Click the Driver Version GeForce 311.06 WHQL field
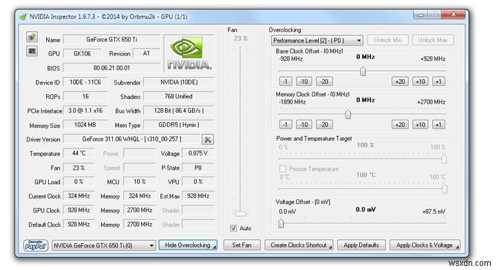 click(x=131, y=139)
